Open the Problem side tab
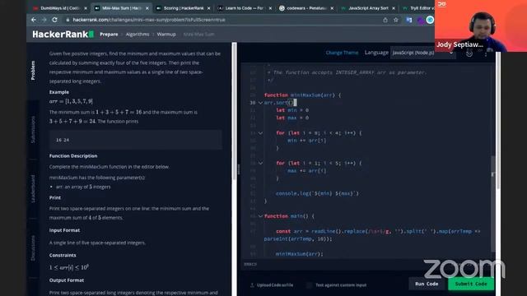 33,71
